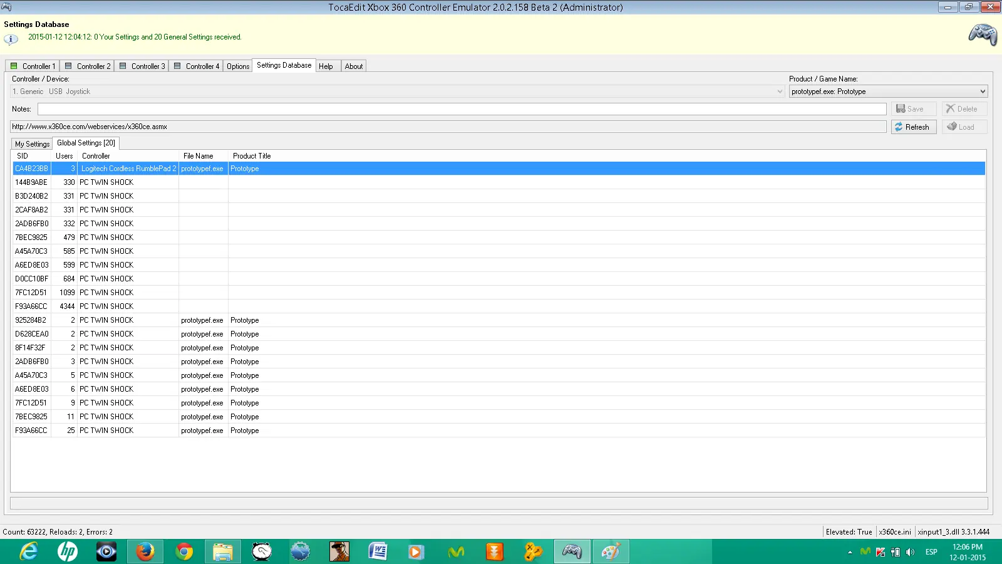Select the row with SID D0CC10BF
Image resolution: width=1002 pixels, height=564 pixels.
point(498,279)
